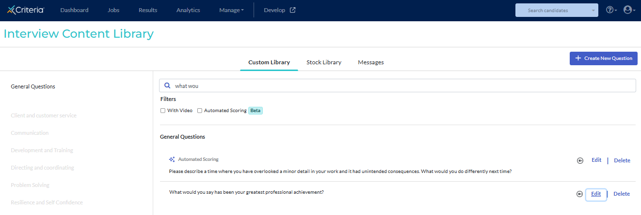The height and width of the screenshot is (215, 641).
Task: Open the Results page
Action: 148,10
